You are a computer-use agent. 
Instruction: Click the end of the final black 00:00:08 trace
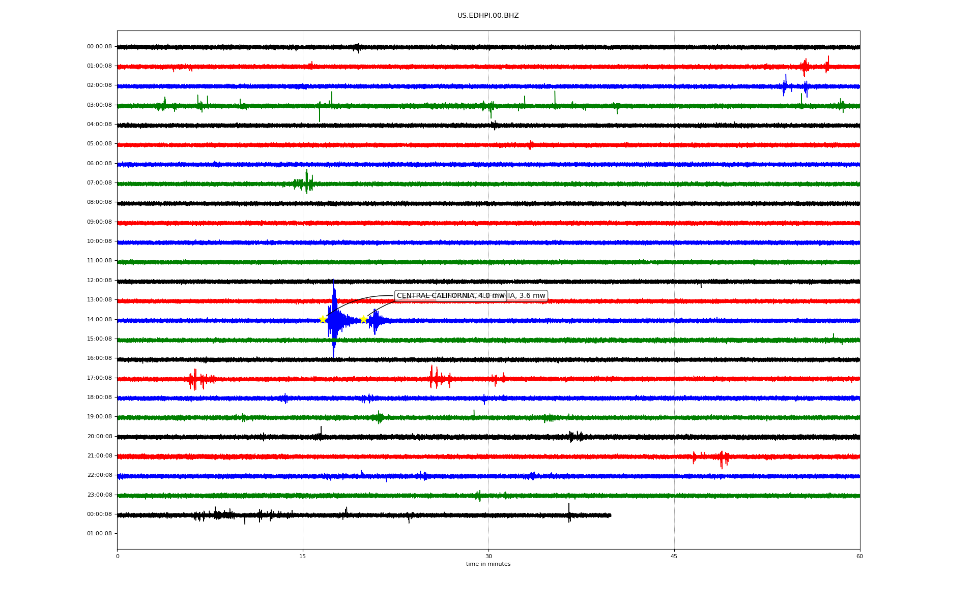(610, 515)
